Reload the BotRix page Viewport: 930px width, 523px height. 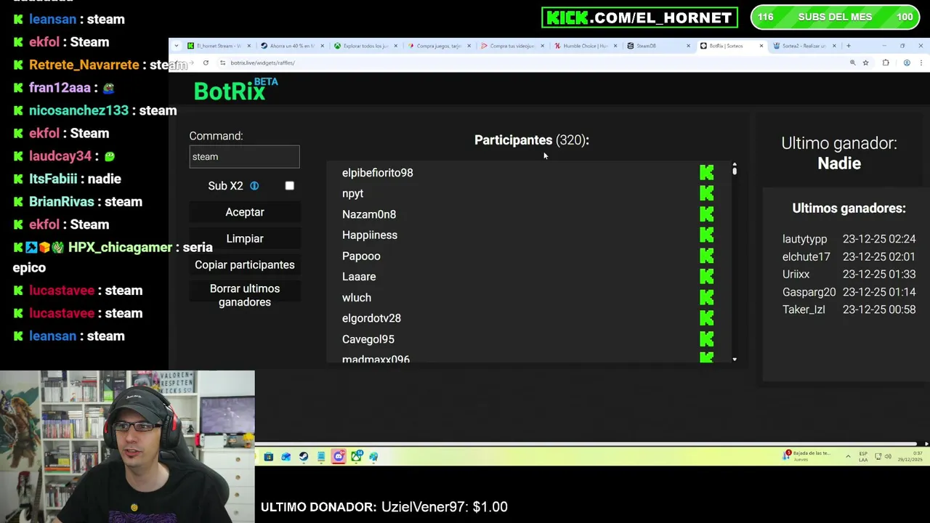[206, 62]
